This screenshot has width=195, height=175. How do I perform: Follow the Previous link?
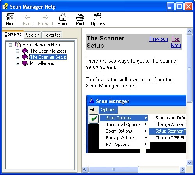pos(159,39)
